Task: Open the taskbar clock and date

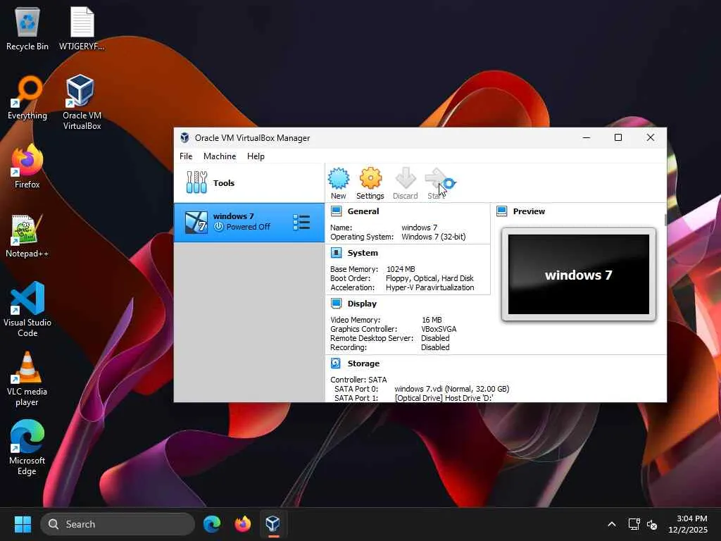Action: click(688, 524)
